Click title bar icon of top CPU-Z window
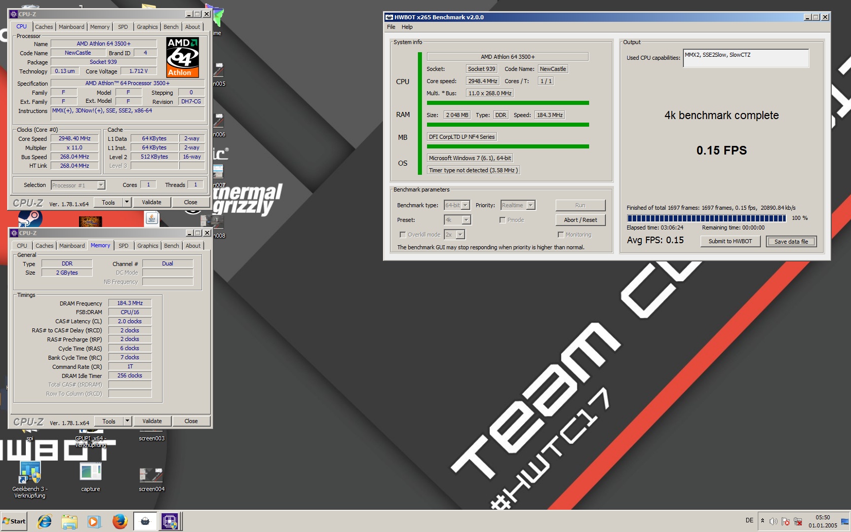 pos(14,14)
